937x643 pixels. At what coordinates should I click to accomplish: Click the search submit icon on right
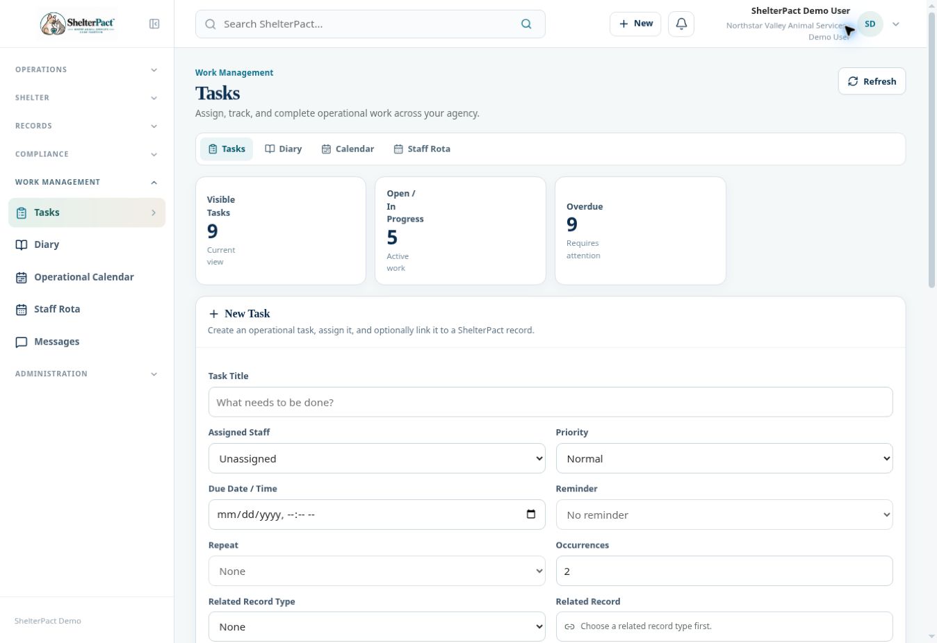526,24
